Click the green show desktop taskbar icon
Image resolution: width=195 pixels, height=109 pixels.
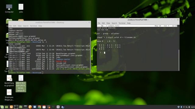6,107
